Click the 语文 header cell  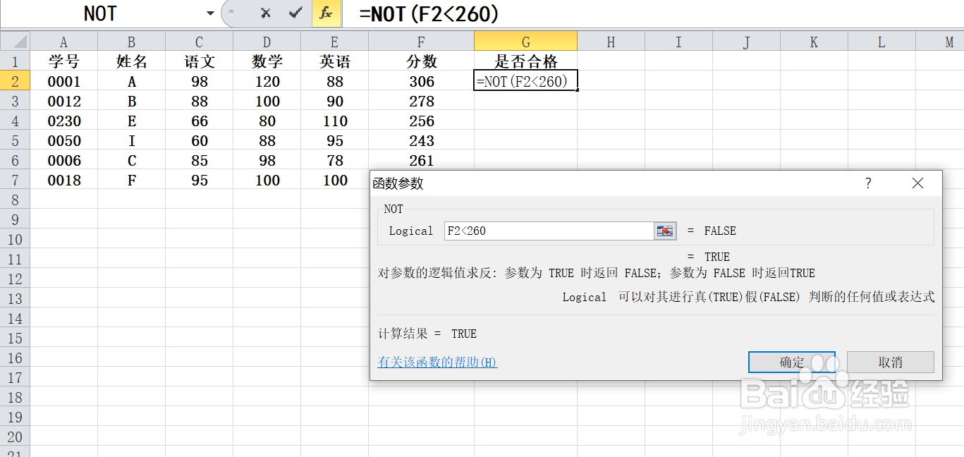(199, 61)
